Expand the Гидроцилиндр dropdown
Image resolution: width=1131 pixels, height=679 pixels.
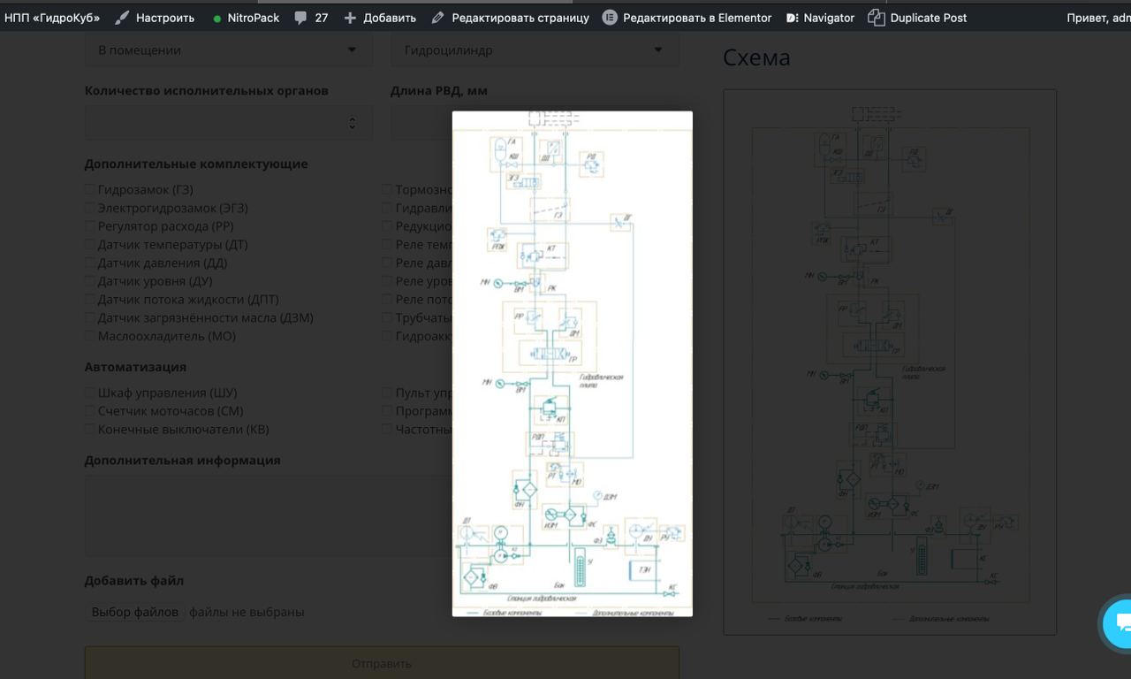click(x=535, y=50)
